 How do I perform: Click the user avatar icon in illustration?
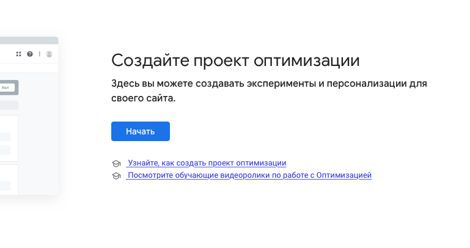tap(49, 54)
